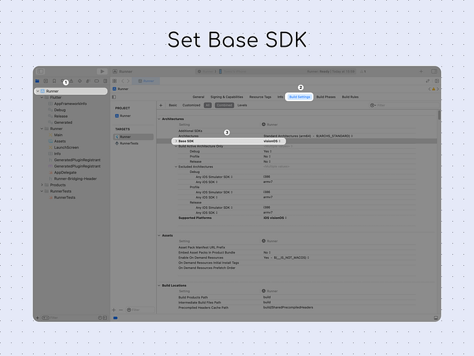This screenshot has width=474, height=356.
Task: Click the build settings Filter field
Action: tap(404, 105)
